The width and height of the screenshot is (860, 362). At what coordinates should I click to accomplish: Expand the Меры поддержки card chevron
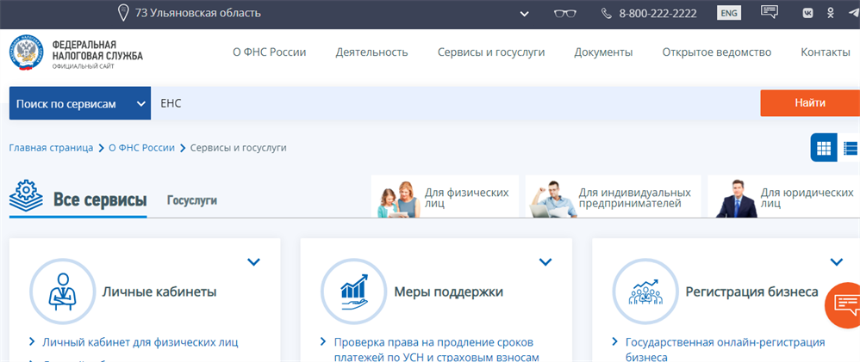point(545,262)
